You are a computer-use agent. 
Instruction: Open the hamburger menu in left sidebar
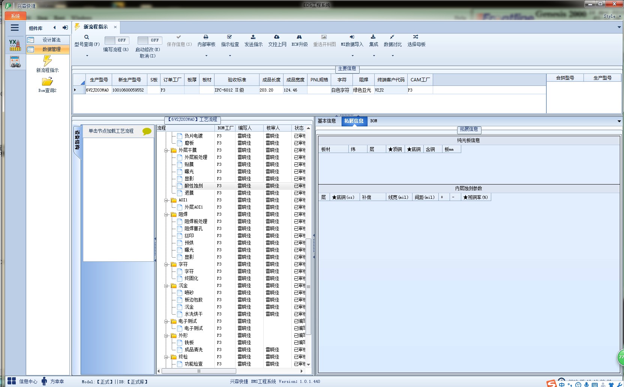pos(15,28)
